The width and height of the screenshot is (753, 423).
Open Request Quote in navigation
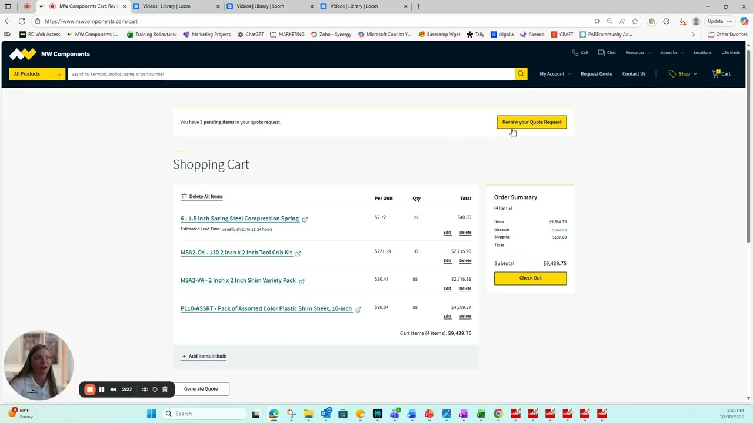tap(597, 74)
